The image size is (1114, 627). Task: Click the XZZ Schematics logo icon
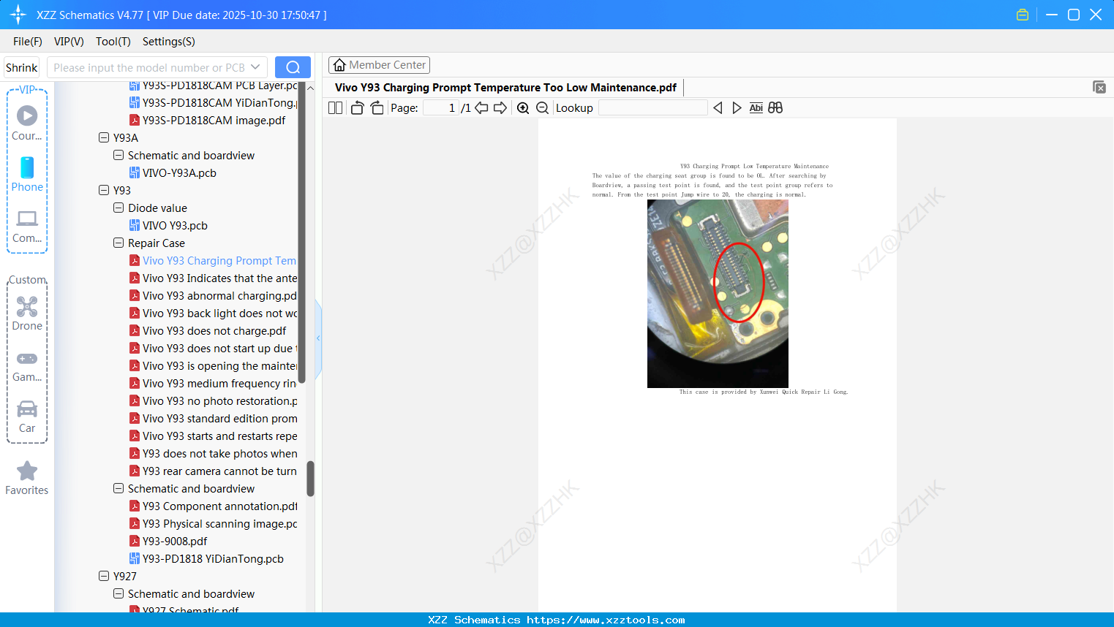click(18, 15)
